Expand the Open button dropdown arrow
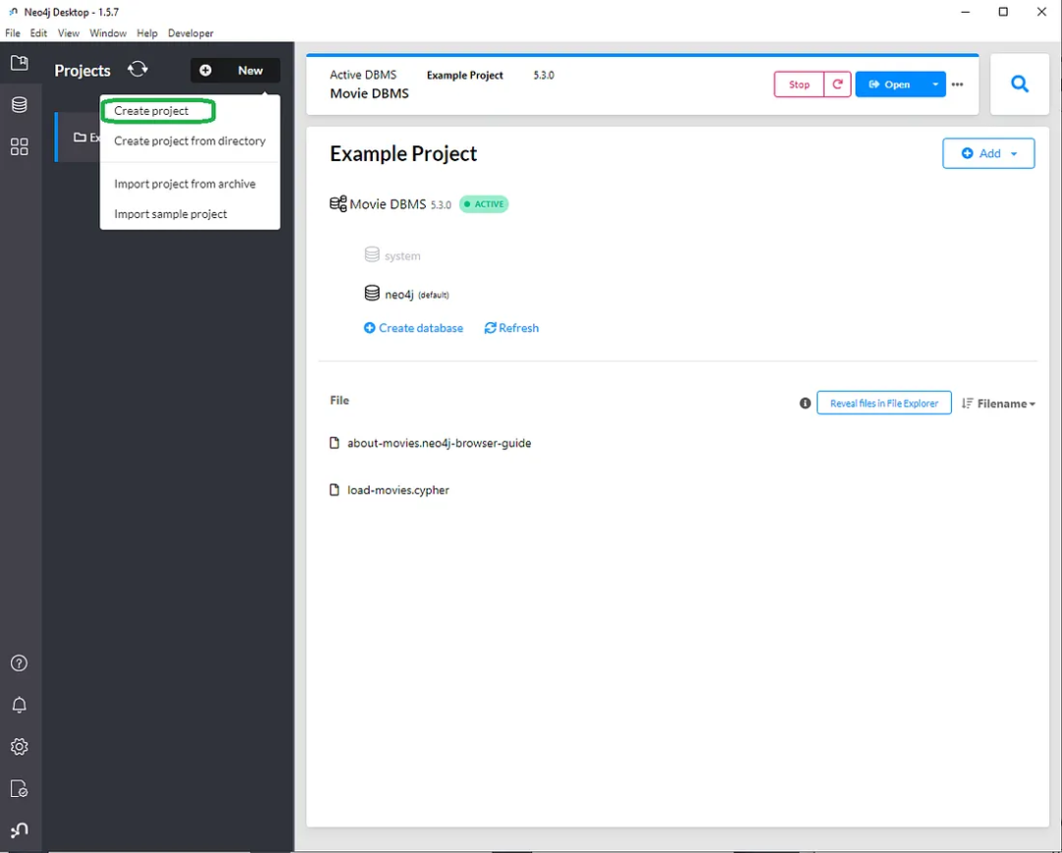This screenshot has height=853, width=1062. coord(935,84)
